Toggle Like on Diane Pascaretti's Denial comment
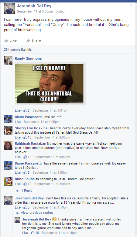Image resolution: width=137 pixels, height=237 pixels. click(x=18, y=172)
